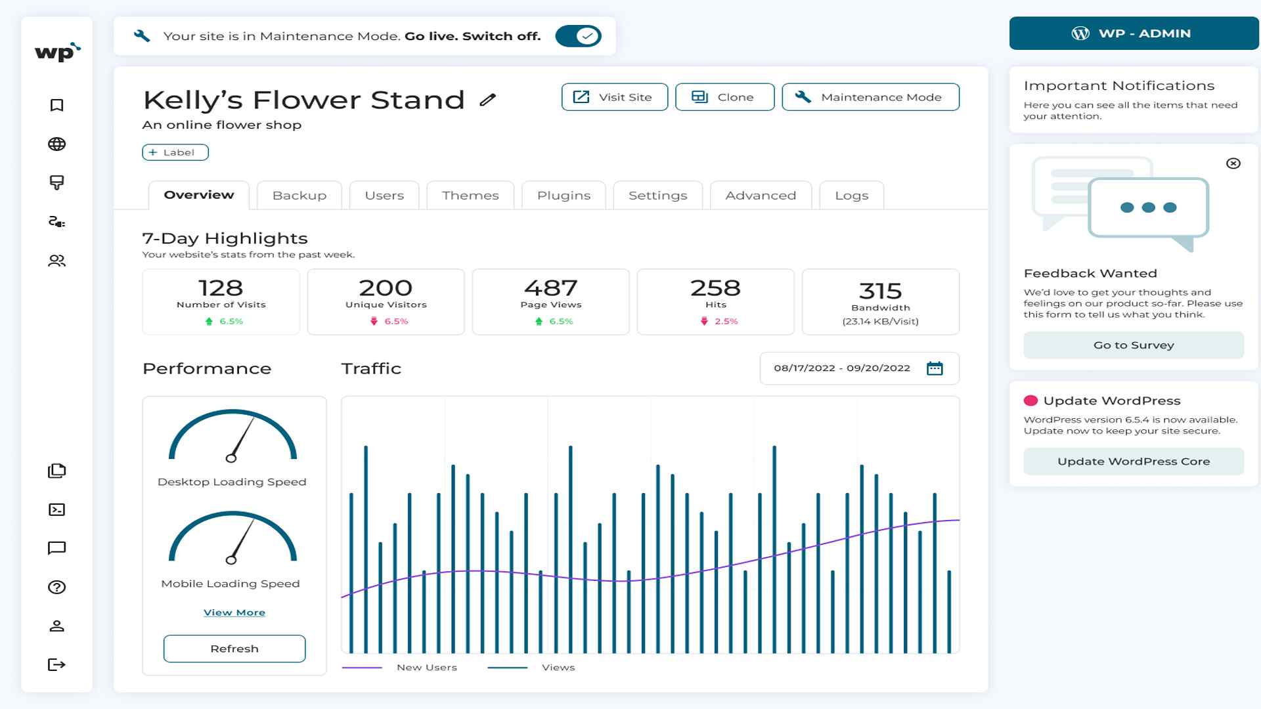Click the Bandwidth stat card
Screen dimensions: 1261x709
tap(881, 302)
